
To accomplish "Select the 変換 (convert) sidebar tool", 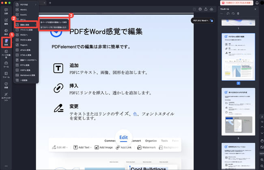I will click(x=6, y=42).
